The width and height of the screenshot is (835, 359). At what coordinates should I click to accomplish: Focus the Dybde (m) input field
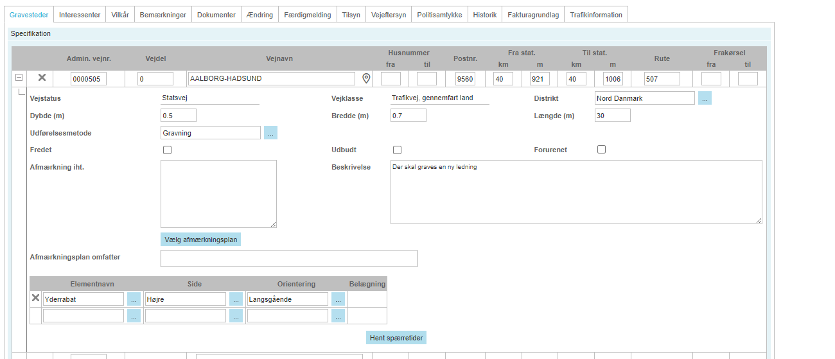[178, 116]
